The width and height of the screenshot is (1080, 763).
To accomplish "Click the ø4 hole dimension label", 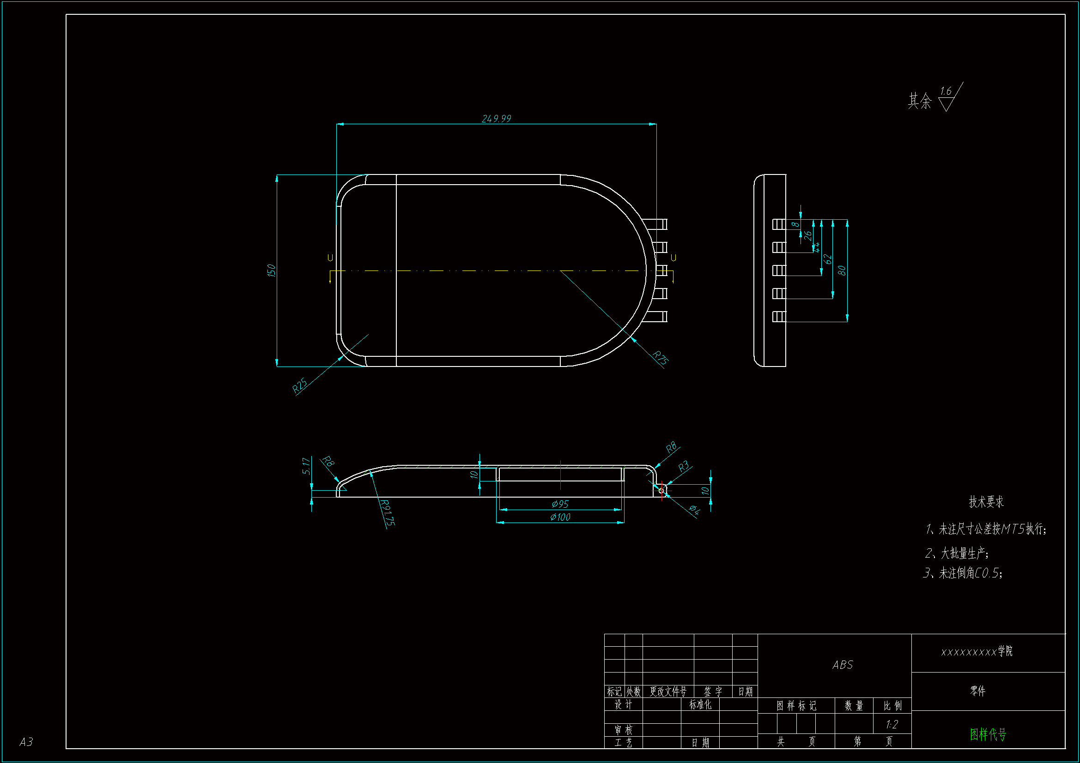I will [694, 510].
